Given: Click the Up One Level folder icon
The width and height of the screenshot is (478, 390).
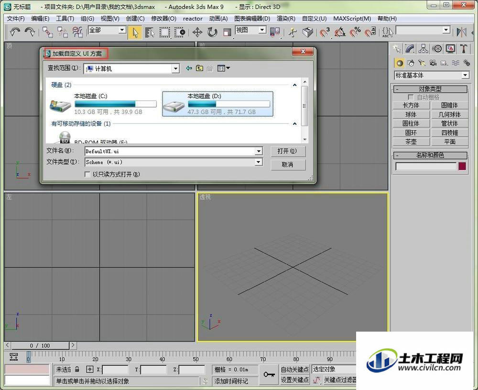Looking at the screenshot, I should click(x=199, y=68).
